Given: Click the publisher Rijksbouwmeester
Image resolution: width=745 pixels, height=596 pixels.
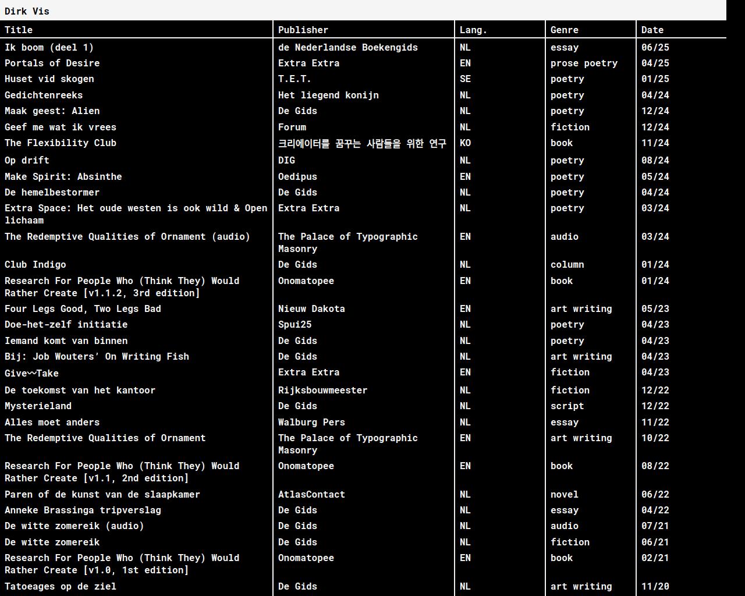Looking at the screenshot, I should pyautogui.click(x=322, y=390).
